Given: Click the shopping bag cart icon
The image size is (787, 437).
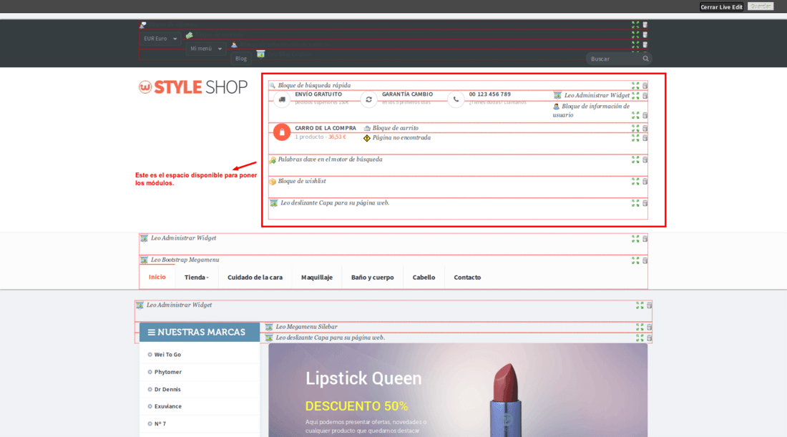Looking at the screenshot, I should click(282, 132).
